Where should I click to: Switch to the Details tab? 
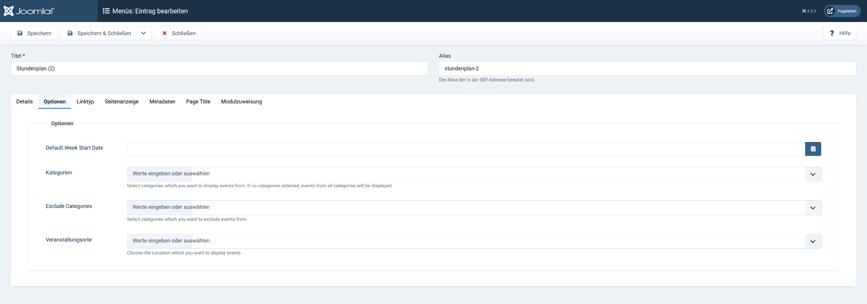click(x=24, y=101)
